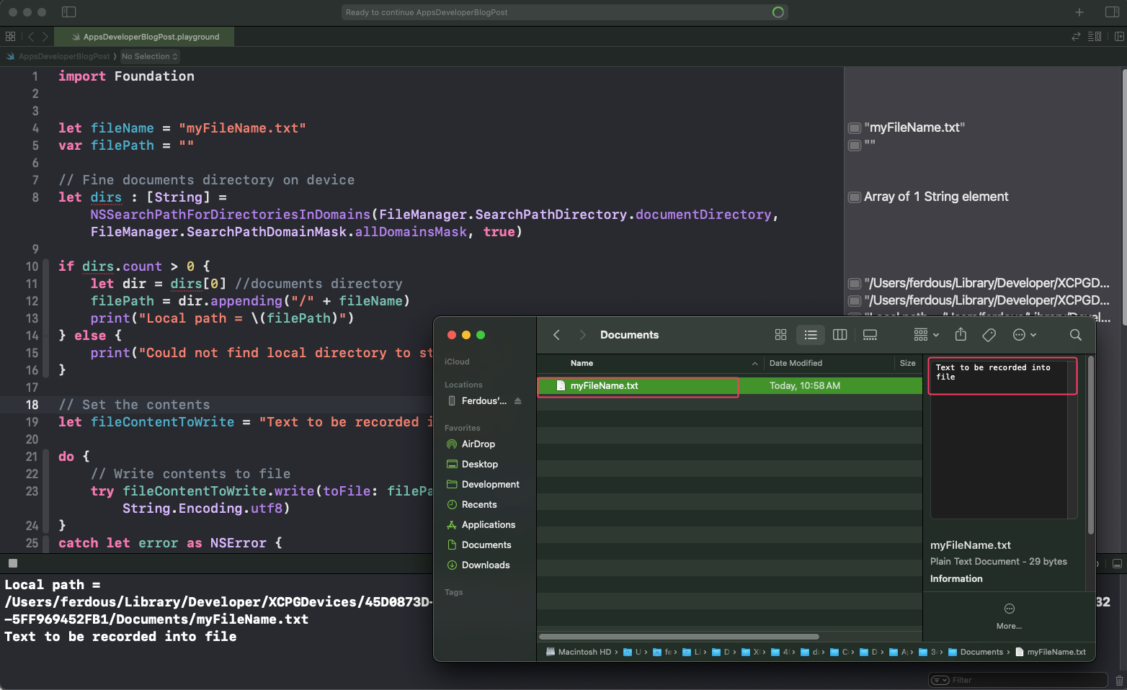Screen dimensions: 1127x690
Task: Click AppsDeveloperBlogPost in the jump bar
Action: point(63,56)
